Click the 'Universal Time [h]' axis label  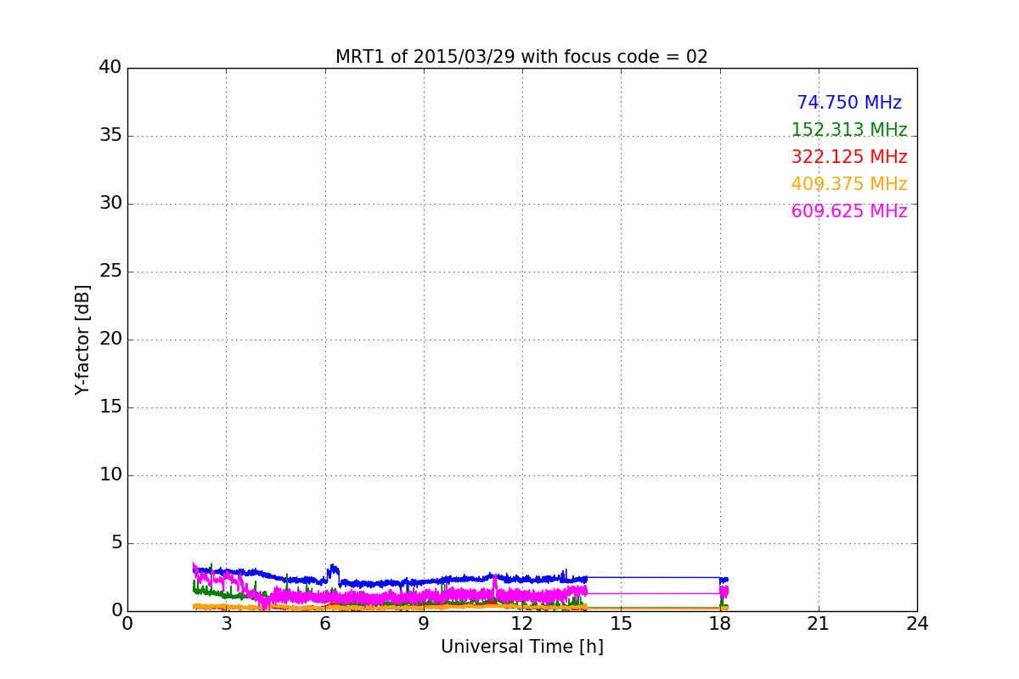tap(522, 647)
